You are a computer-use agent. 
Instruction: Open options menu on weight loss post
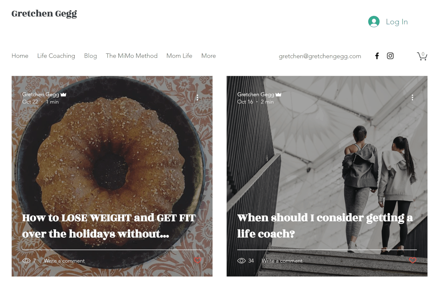click(x=197, y=98)
